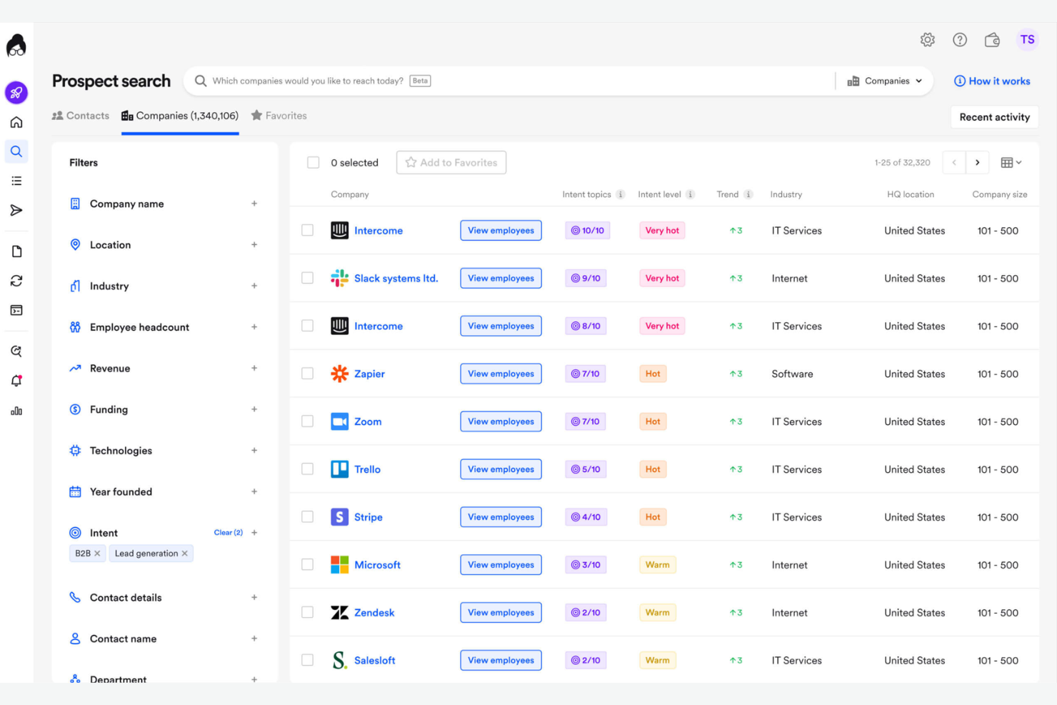
Task: Open the analytics bar chart icon
Action: tap(16, 411)
